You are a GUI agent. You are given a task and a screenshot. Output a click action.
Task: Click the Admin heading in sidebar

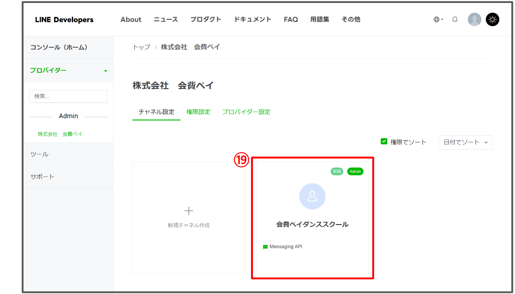point(68,116)
